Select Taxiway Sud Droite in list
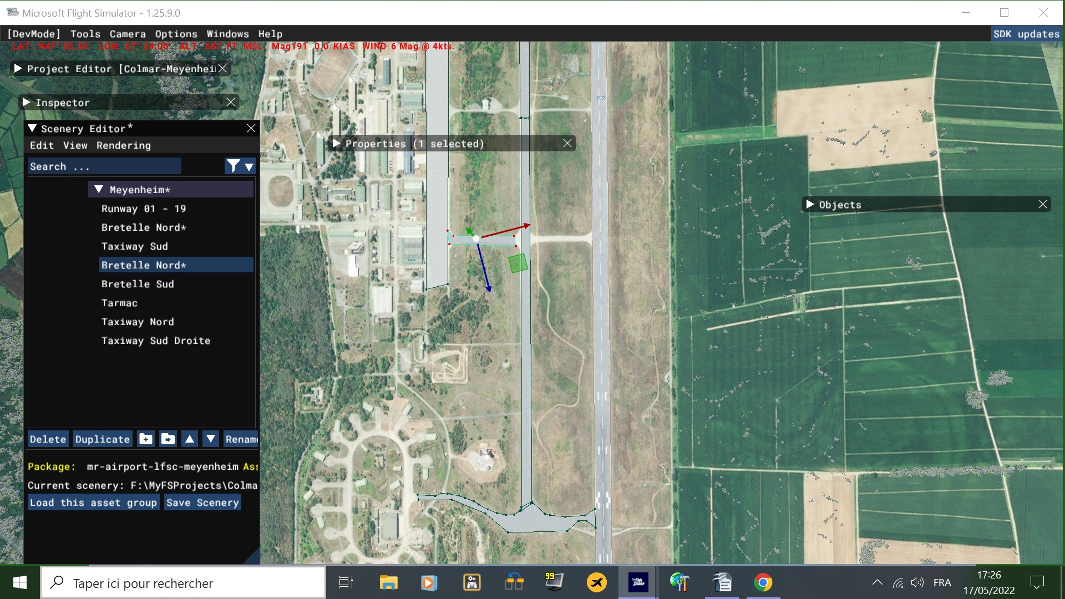The width and height of the screenshot is (1065, 599). (156, 341)
